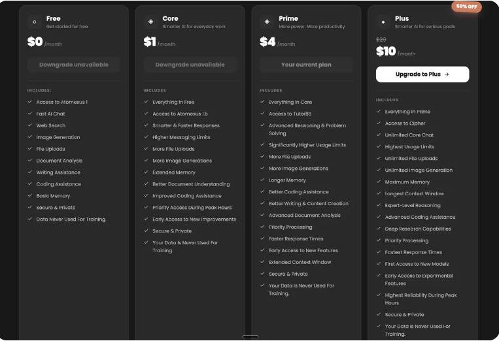Select Unlimited Image Generation feature text
The width and height of the screenshot is (499, 341).
tap(419, 170)
